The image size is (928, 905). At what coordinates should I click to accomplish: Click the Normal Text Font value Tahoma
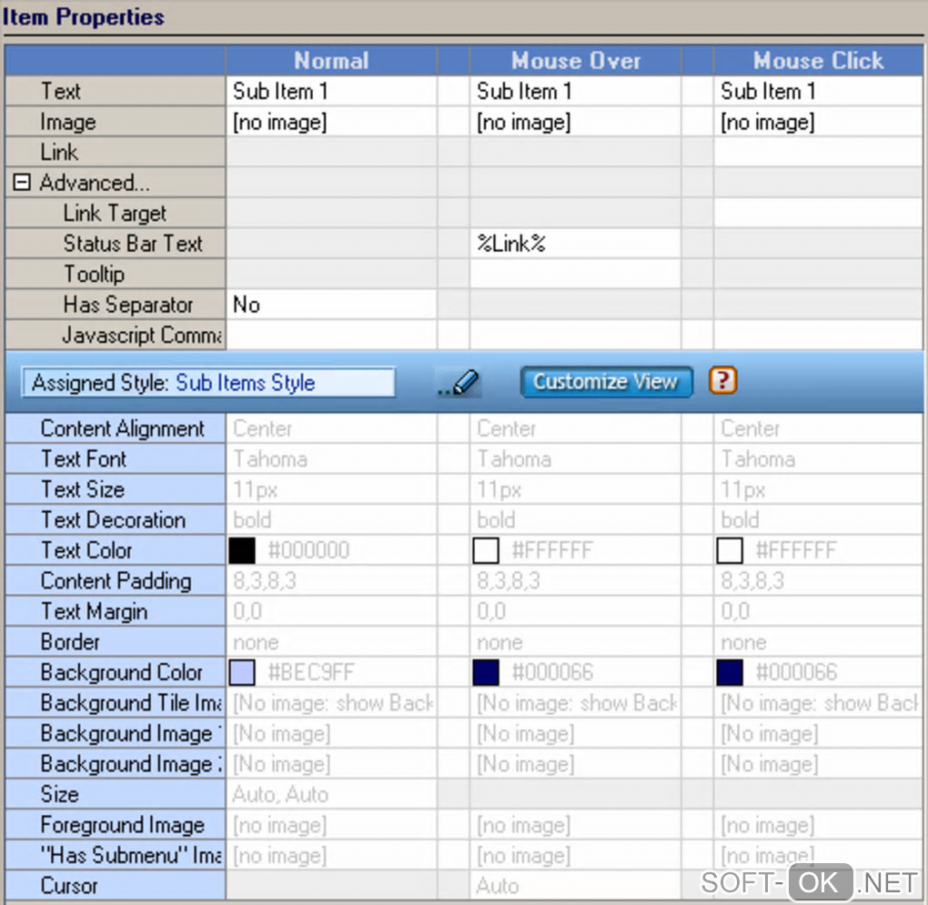click(331, 459)
